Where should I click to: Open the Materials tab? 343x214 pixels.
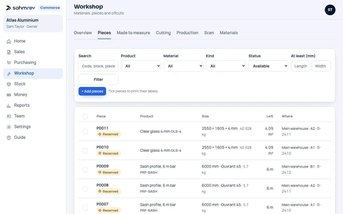pos(229,33)
